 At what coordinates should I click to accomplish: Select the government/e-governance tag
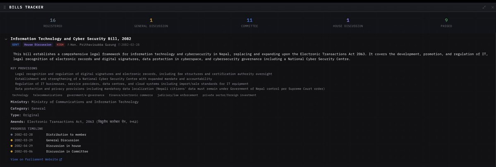[x=85, y=95]
